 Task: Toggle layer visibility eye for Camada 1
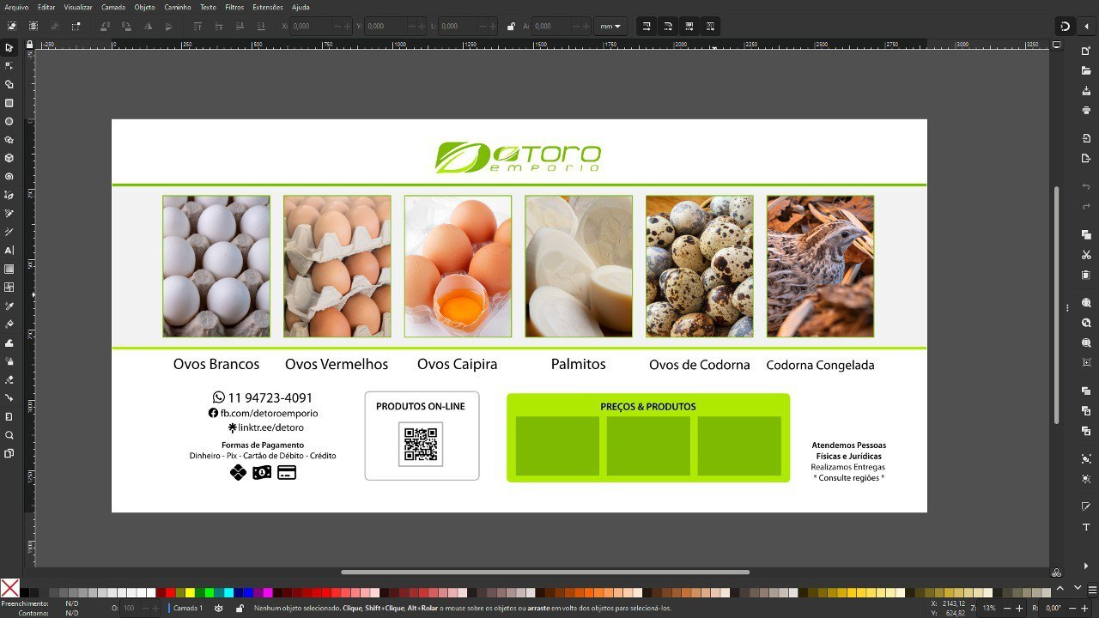coord(218,608)
